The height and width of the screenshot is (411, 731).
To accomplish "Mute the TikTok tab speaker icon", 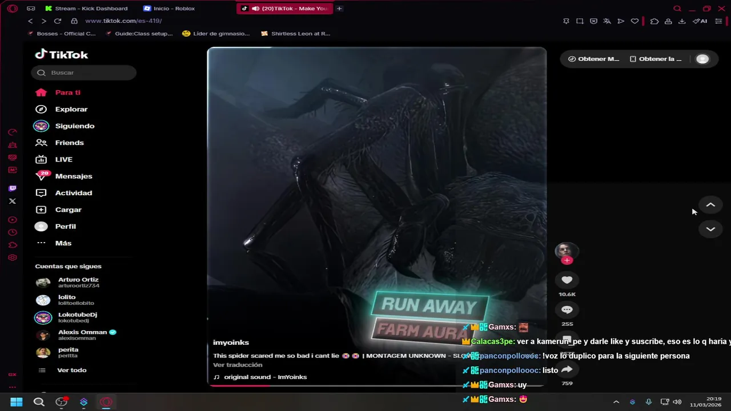I will point(255,9).
